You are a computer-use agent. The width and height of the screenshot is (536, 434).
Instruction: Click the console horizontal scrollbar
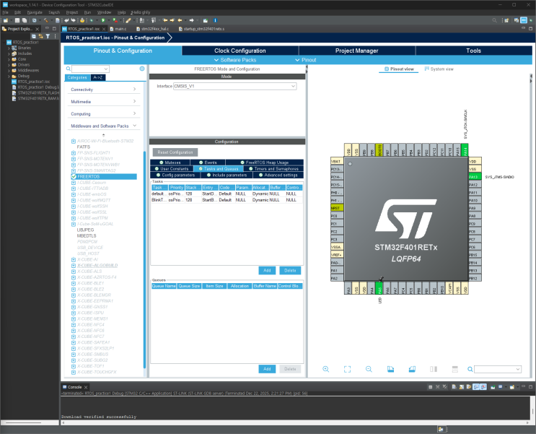click(296, 422)
